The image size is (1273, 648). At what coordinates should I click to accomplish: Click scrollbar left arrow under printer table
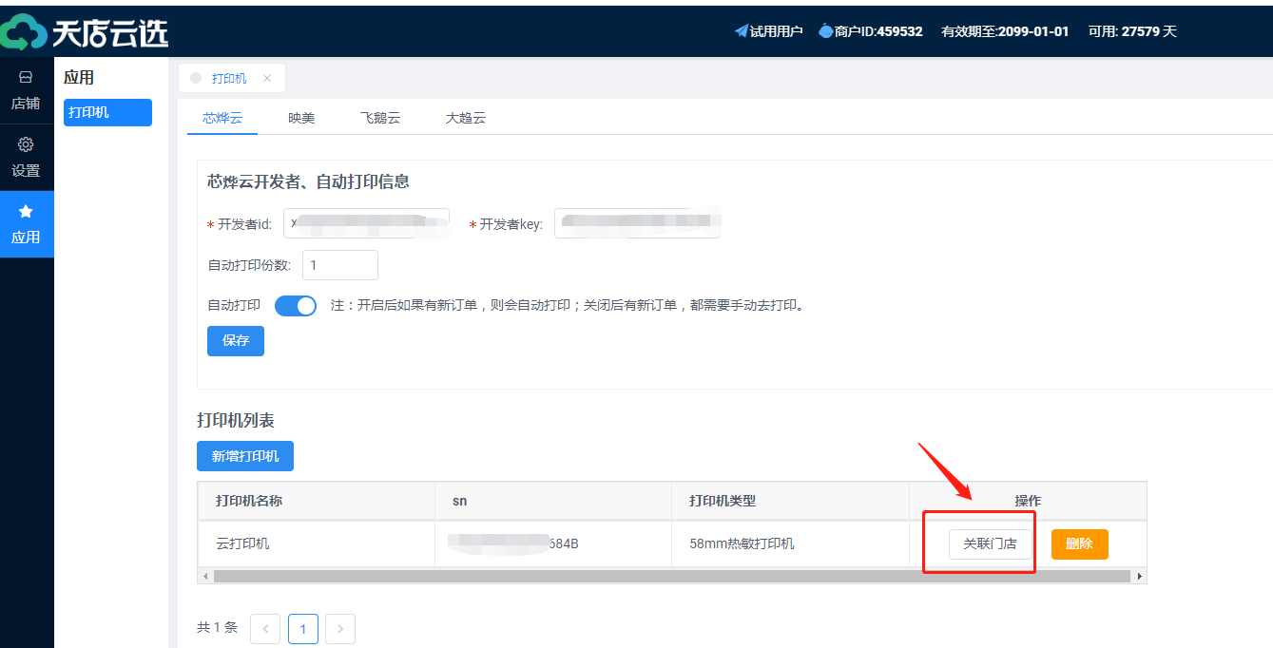[x=203, y=576]
